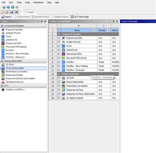Open the Units menu
Screen dimensions: 156x153
(27, 2)
